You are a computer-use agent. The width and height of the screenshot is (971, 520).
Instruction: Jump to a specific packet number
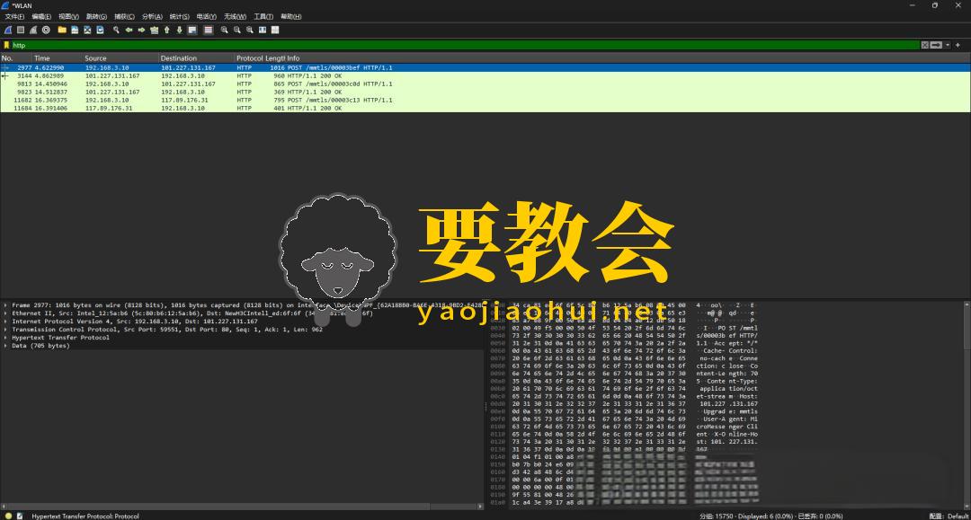pos(155,30)
